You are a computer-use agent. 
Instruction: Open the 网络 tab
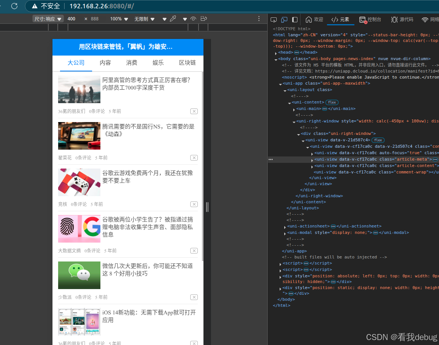430,19
